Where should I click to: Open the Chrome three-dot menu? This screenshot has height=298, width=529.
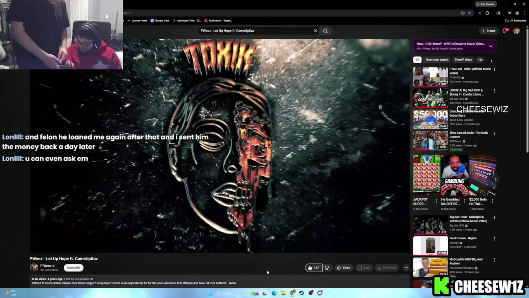coord(524,13)
